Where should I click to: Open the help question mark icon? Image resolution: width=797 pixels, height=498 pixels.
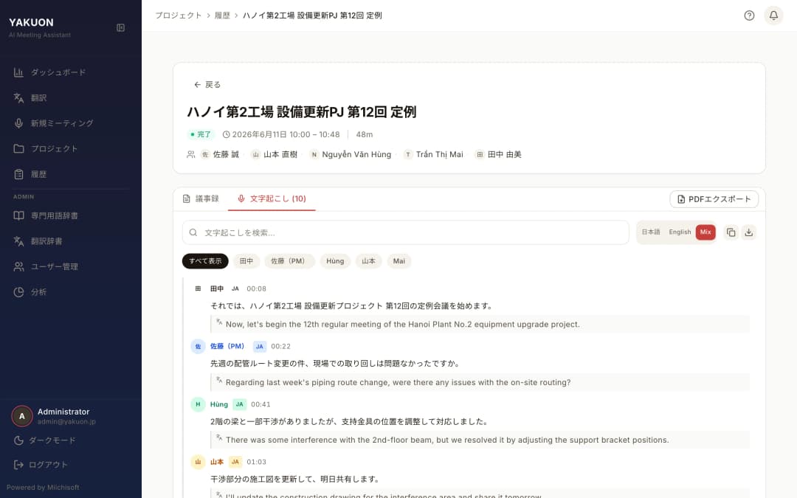(749, 15)
